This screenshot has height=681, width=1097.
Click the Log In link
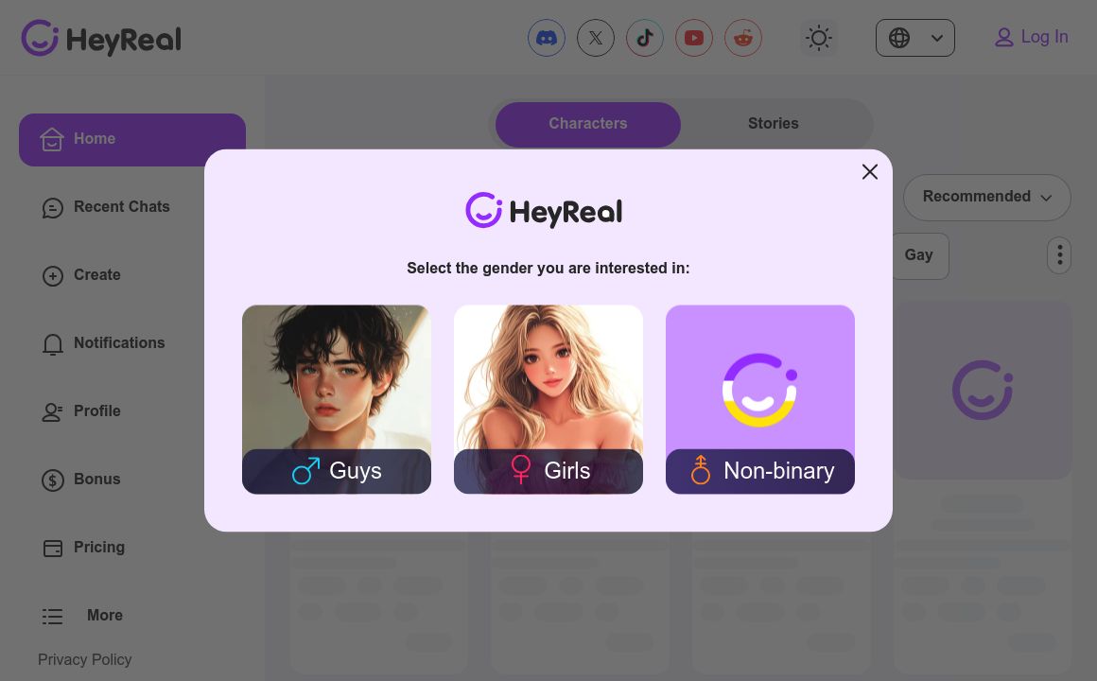[x=1031, y=37]
